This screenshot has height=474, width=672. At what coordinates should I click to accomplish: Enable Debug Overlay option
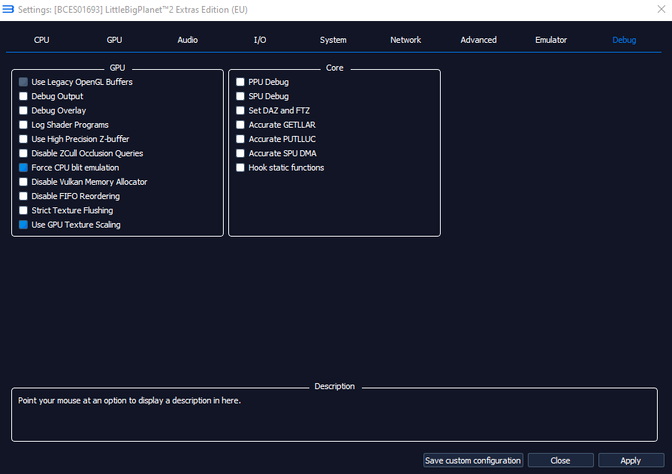pos(23,110)
